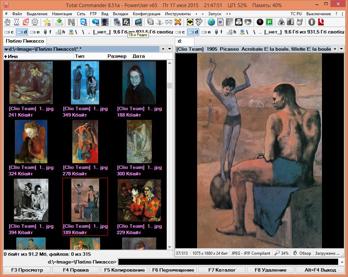This screenshot has height=277, width=348.
Task: Open the cow head toolbar icon
Action: click(299, 22)
